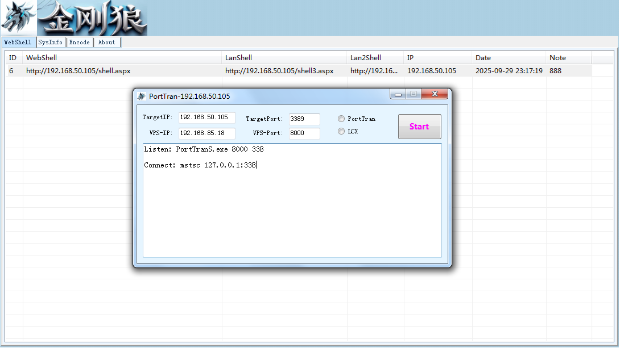Click the pink Start button
This screenshot has width=620, height=348.
420,127
